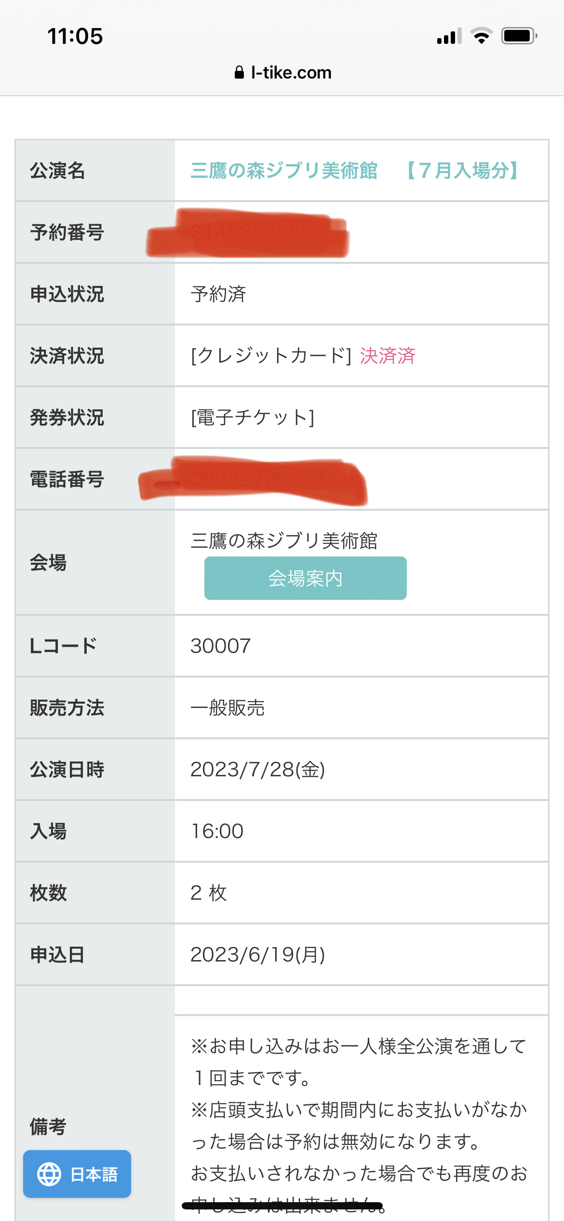Tap the 電子チケット ticketing status value
Screen dimensions: 564x1221
[253, 418]
